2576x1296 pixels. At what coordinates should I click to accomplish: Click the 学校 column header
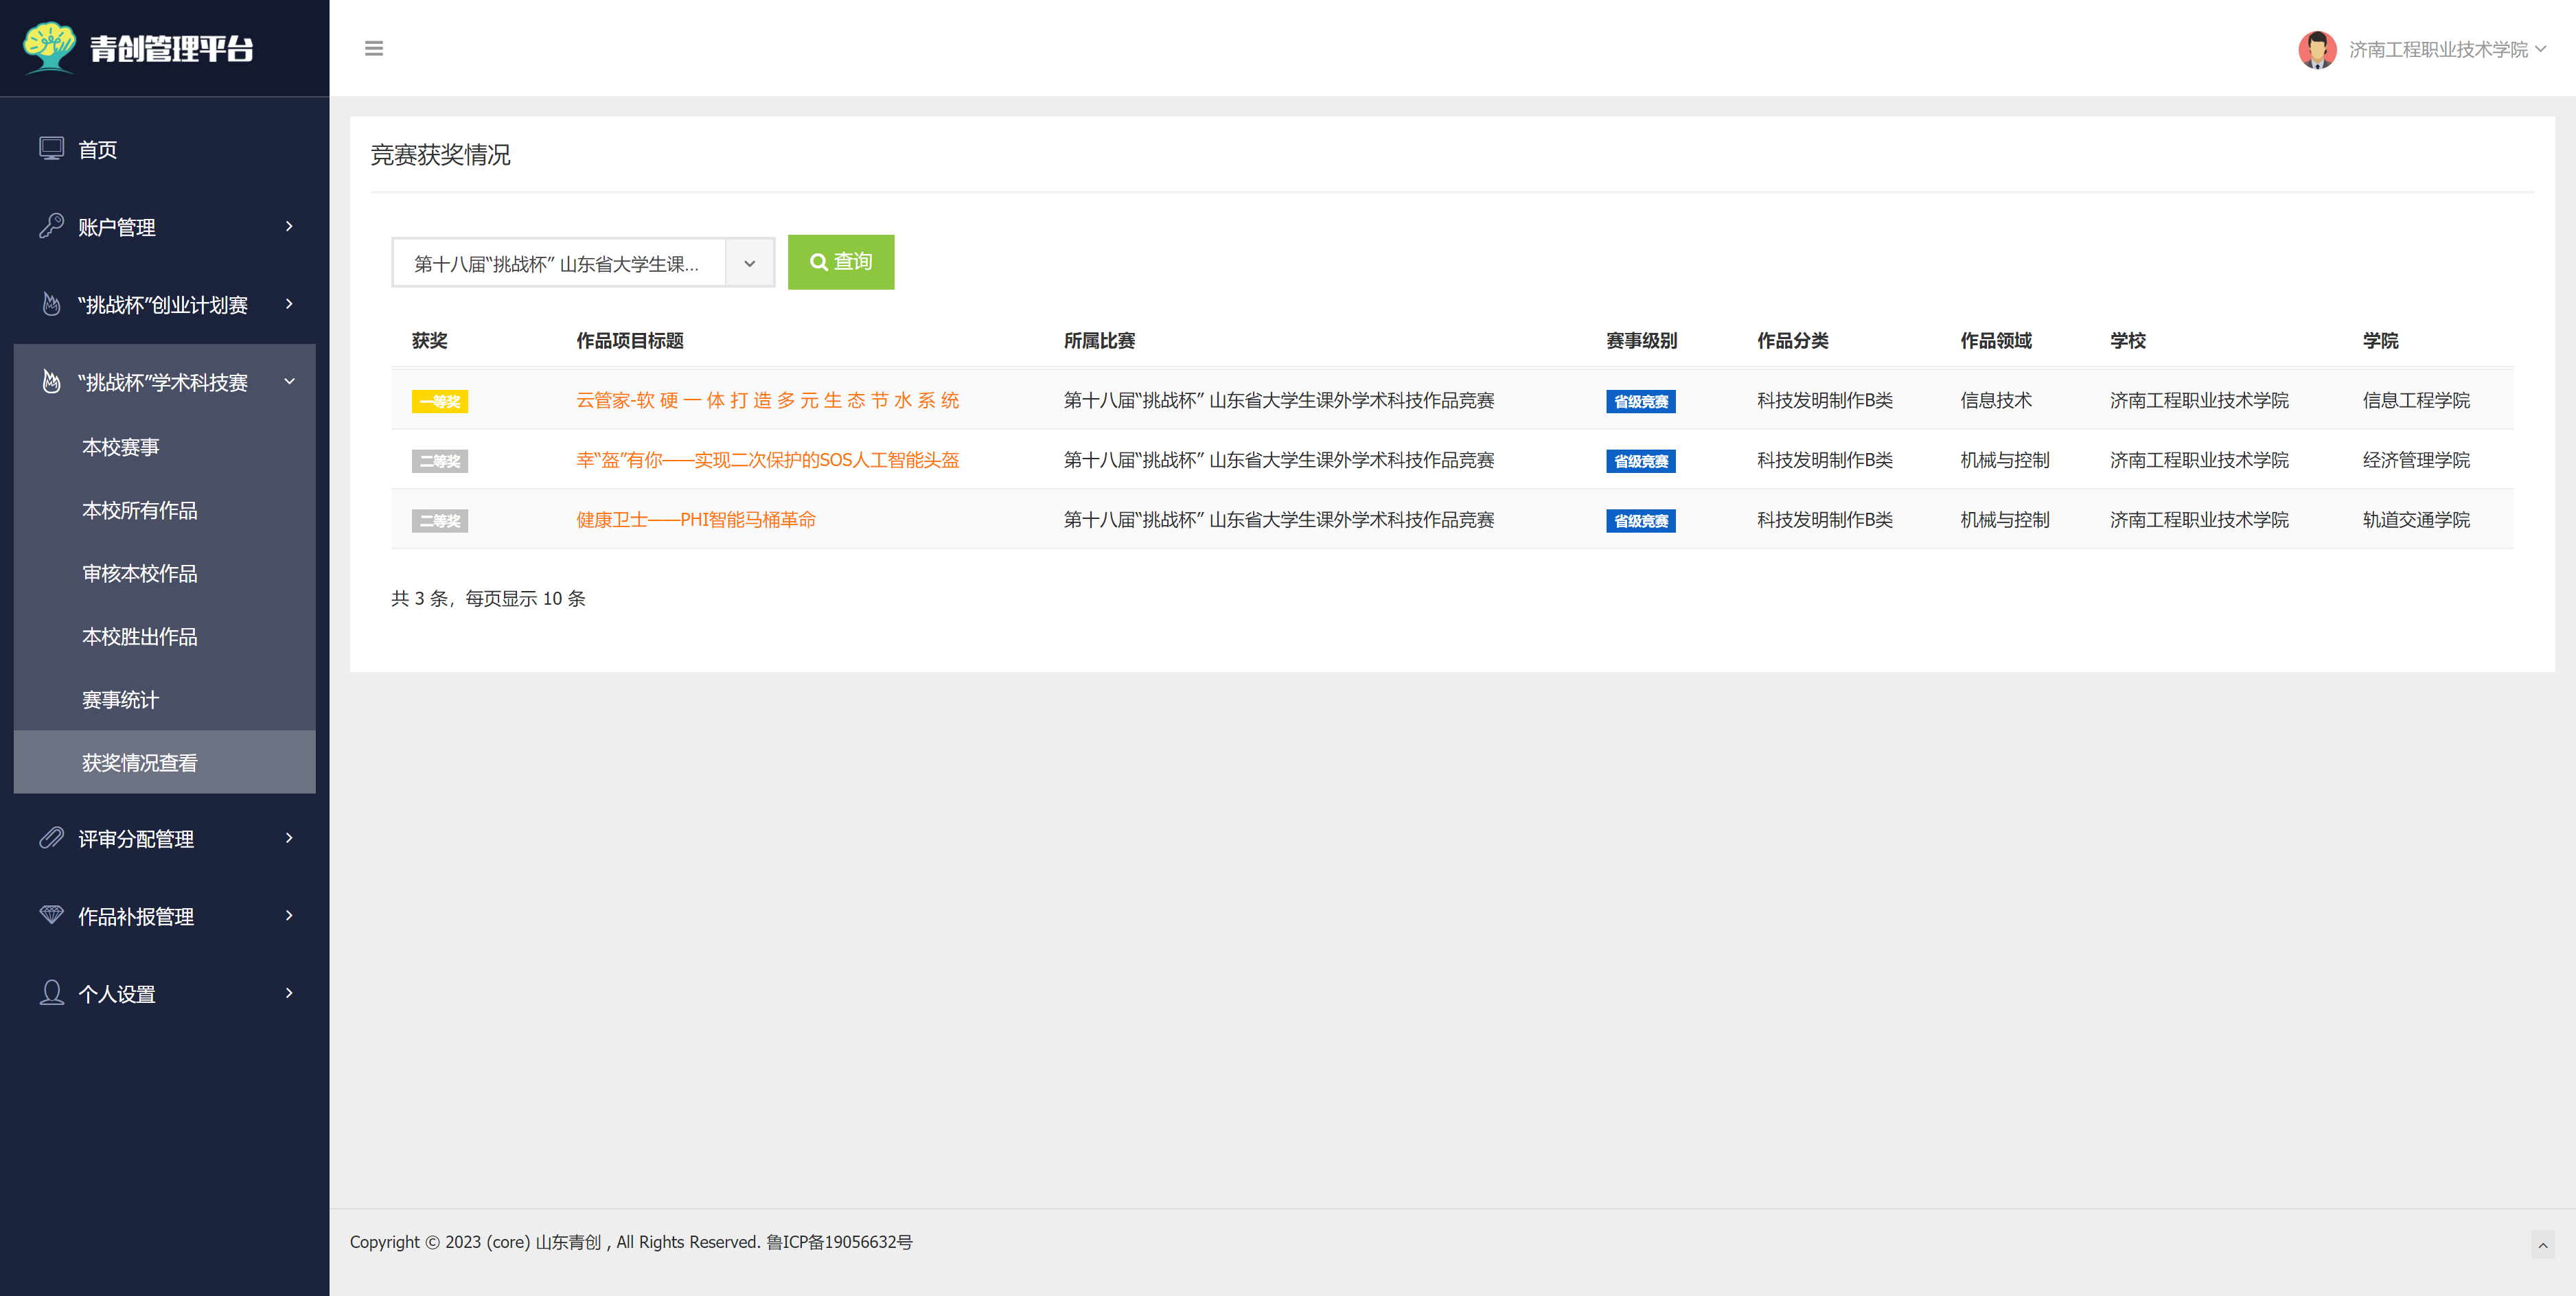click(x=2128, y=341)
